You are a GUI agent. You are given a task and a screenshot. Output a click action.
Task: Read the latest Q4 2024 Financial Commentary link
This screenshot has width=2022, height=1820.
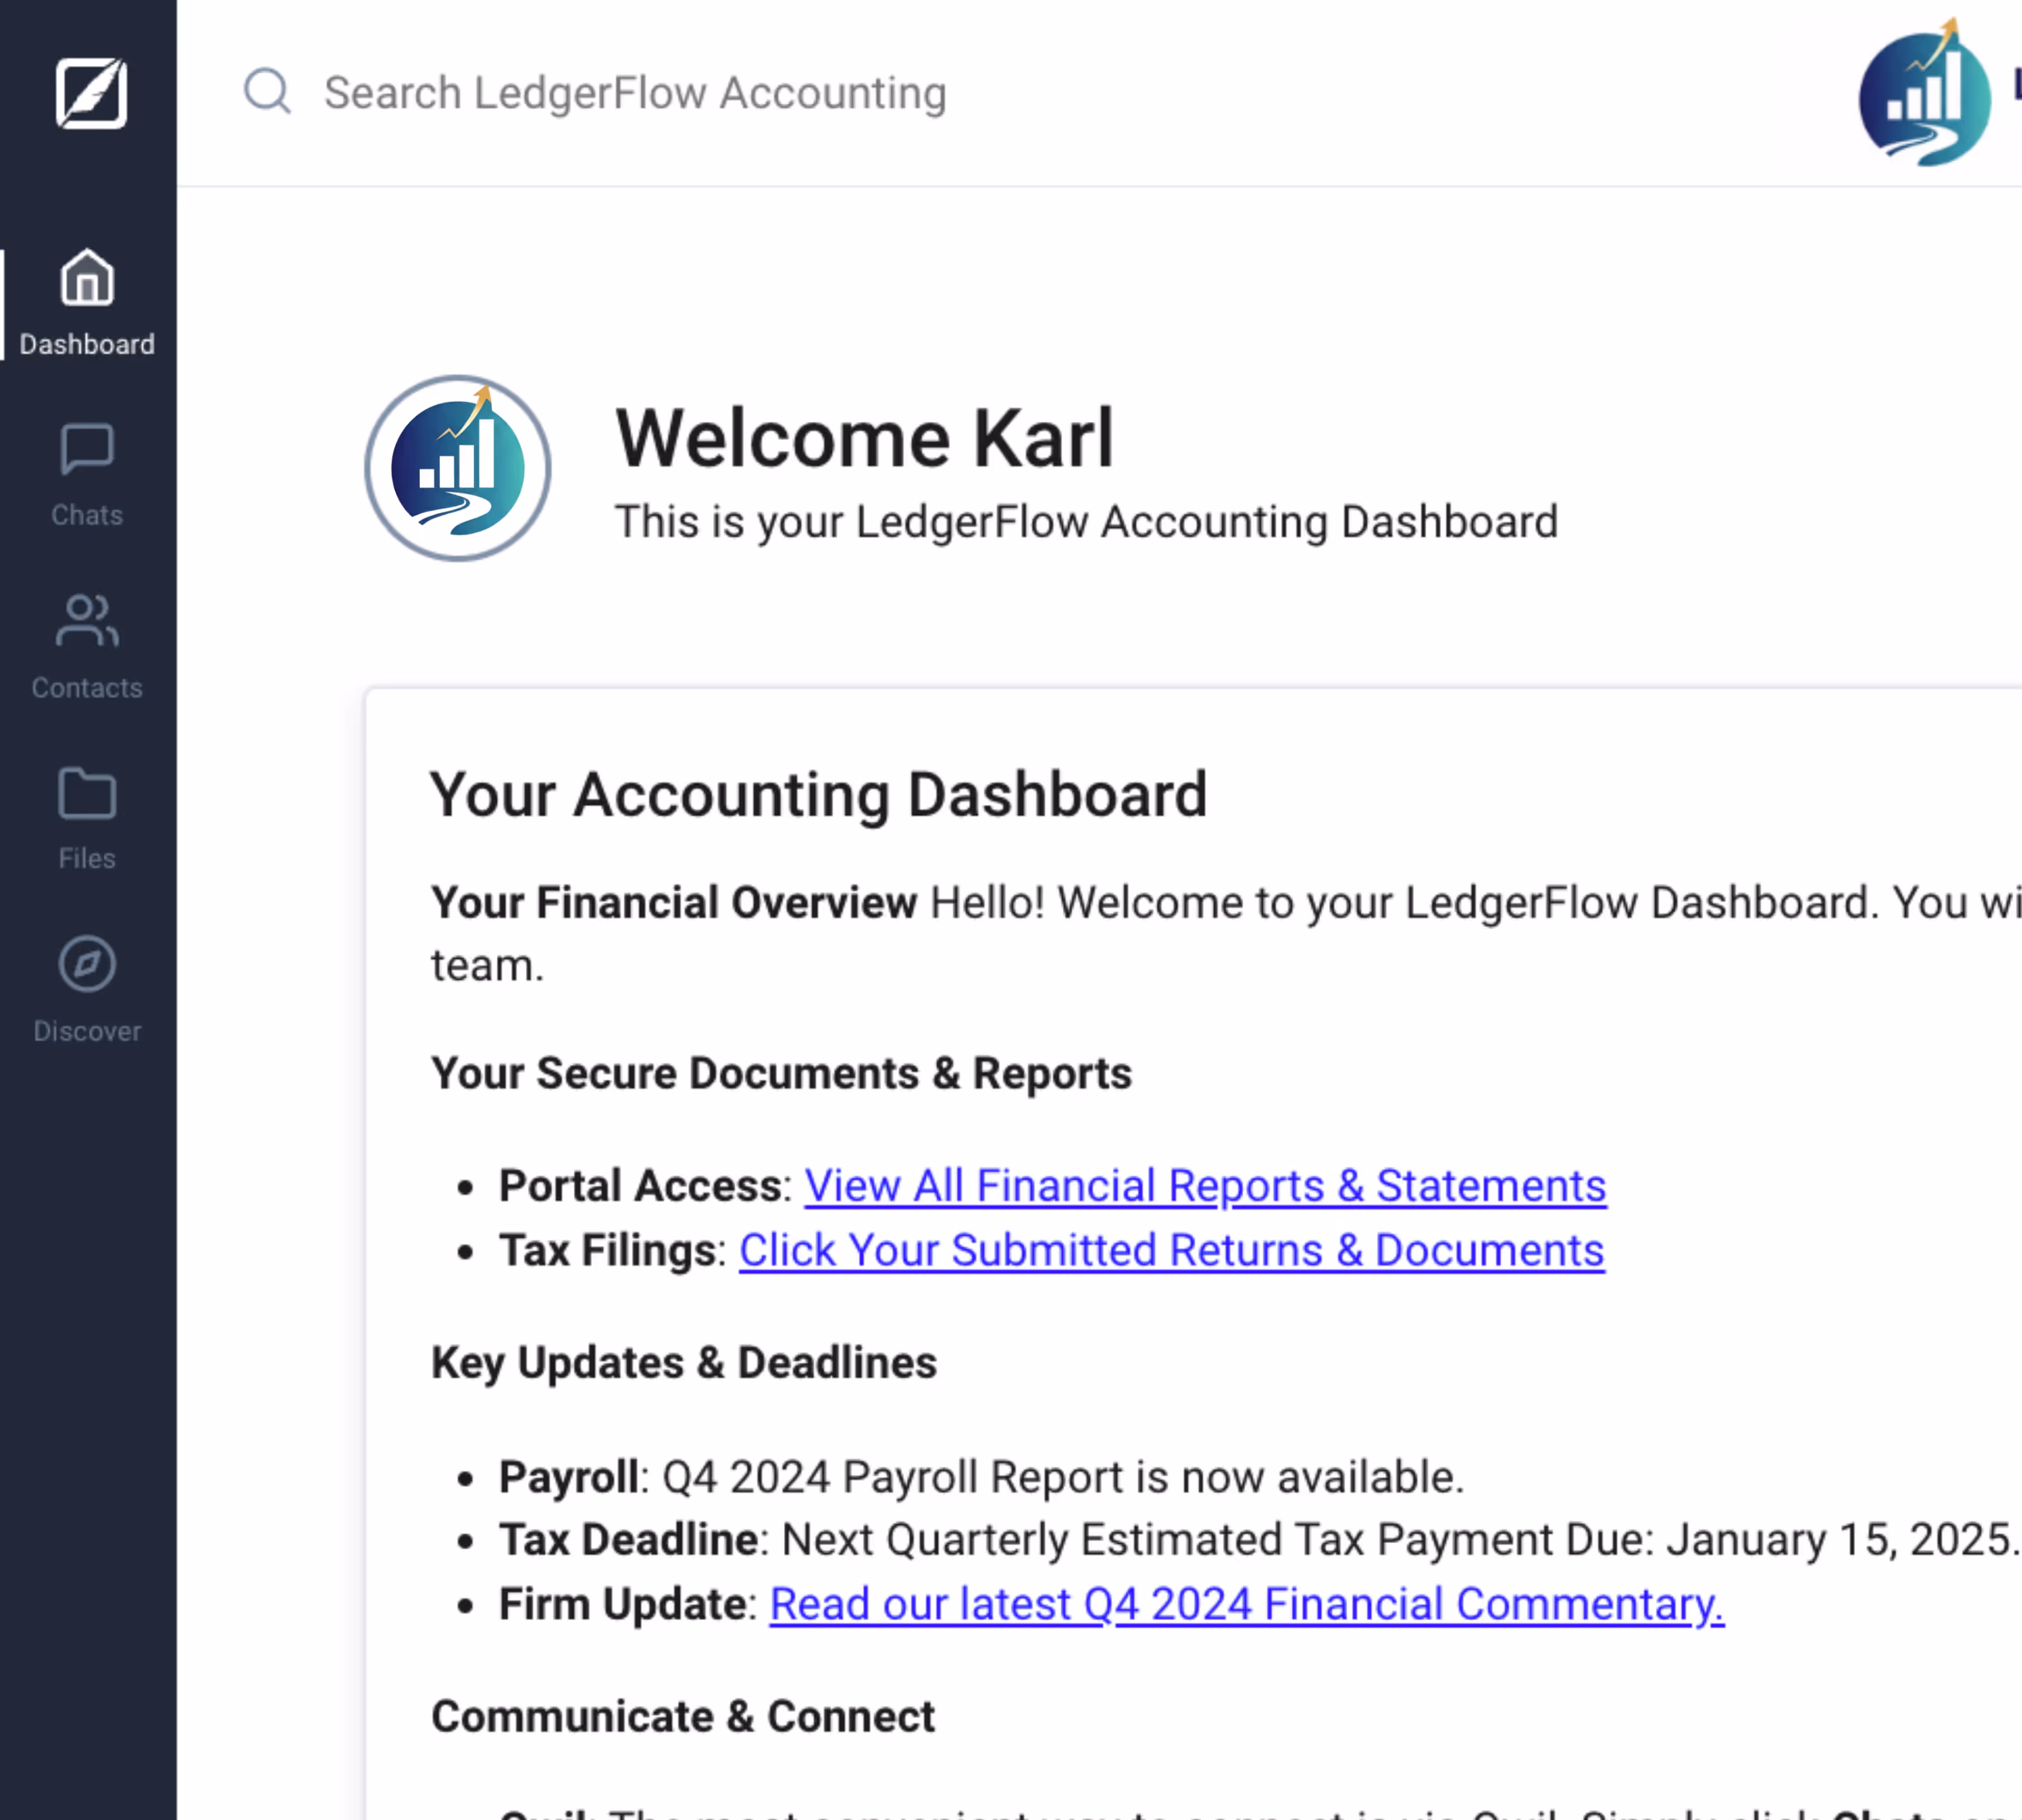pos(1246,1605)
